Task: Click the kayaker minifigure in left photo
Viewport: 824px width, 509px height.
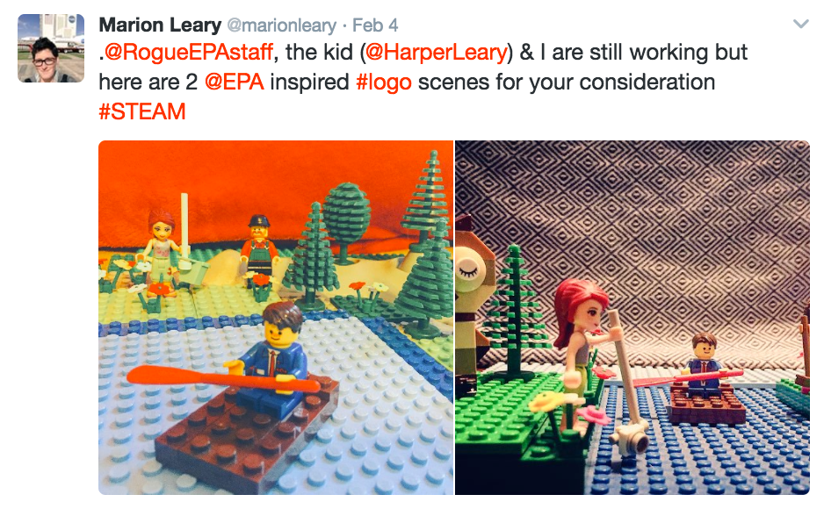Action: (278, 357)
